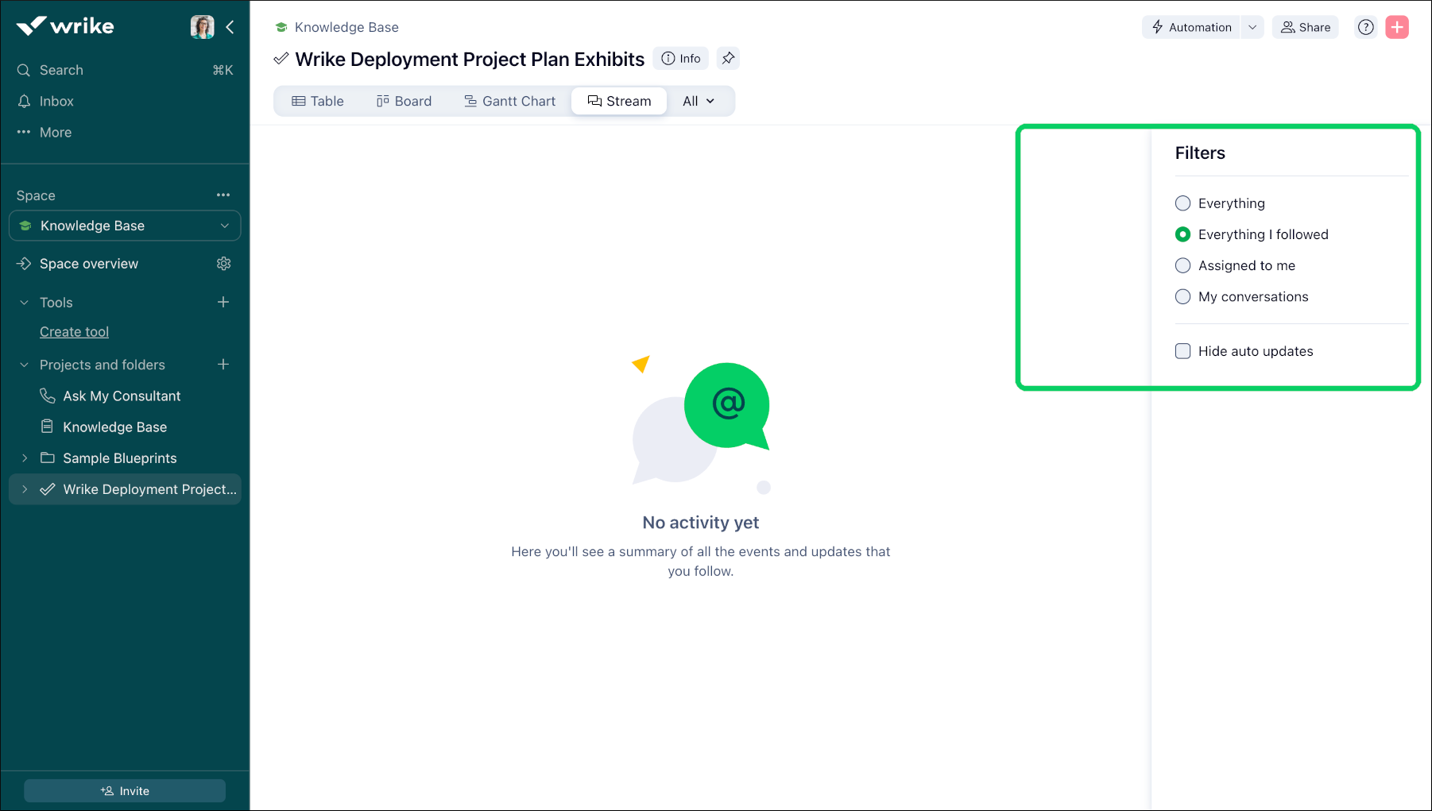Select the Everything filter radio button
1432x811 pixels.
pos(1182,203)
